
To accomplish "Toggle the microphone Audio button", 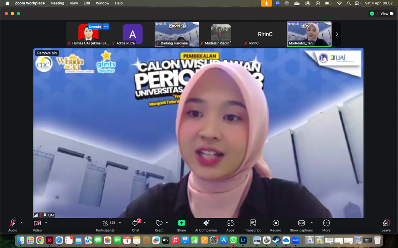I will [13, 225].
